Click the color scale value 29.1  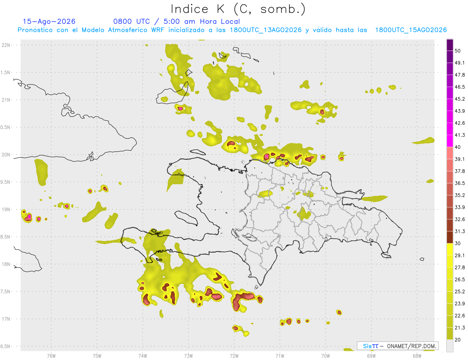coord(460,255)
